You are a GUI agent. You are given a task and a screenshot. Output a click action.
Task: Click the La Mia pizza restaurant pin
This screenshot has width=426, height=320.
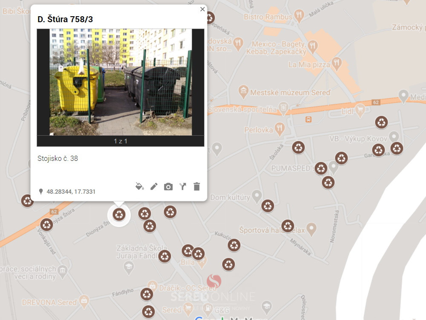tap(337, 64)
